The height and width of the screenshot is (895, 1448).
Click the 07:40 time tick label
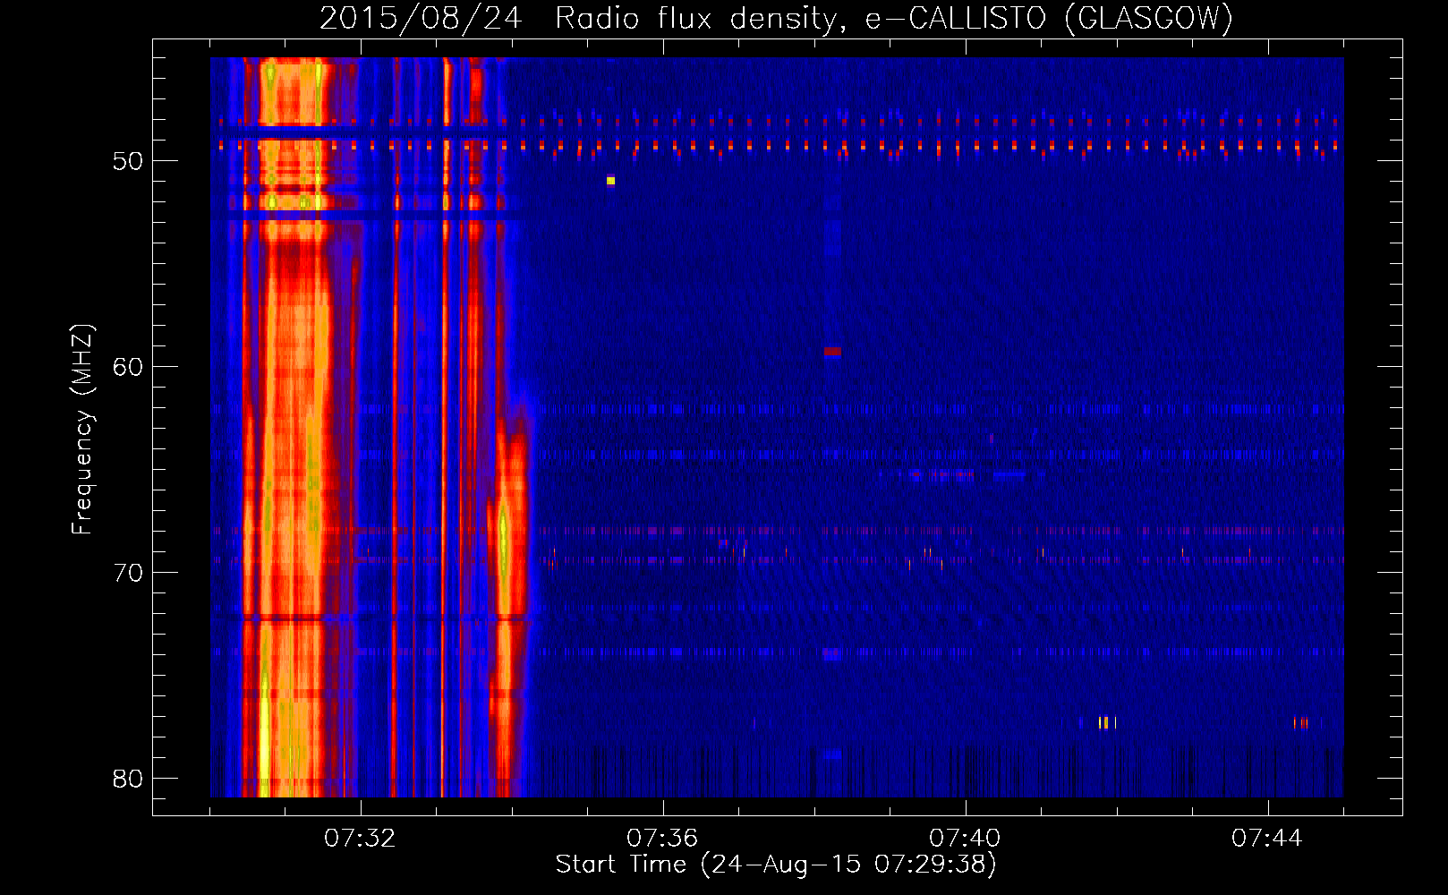pos(965,839)
